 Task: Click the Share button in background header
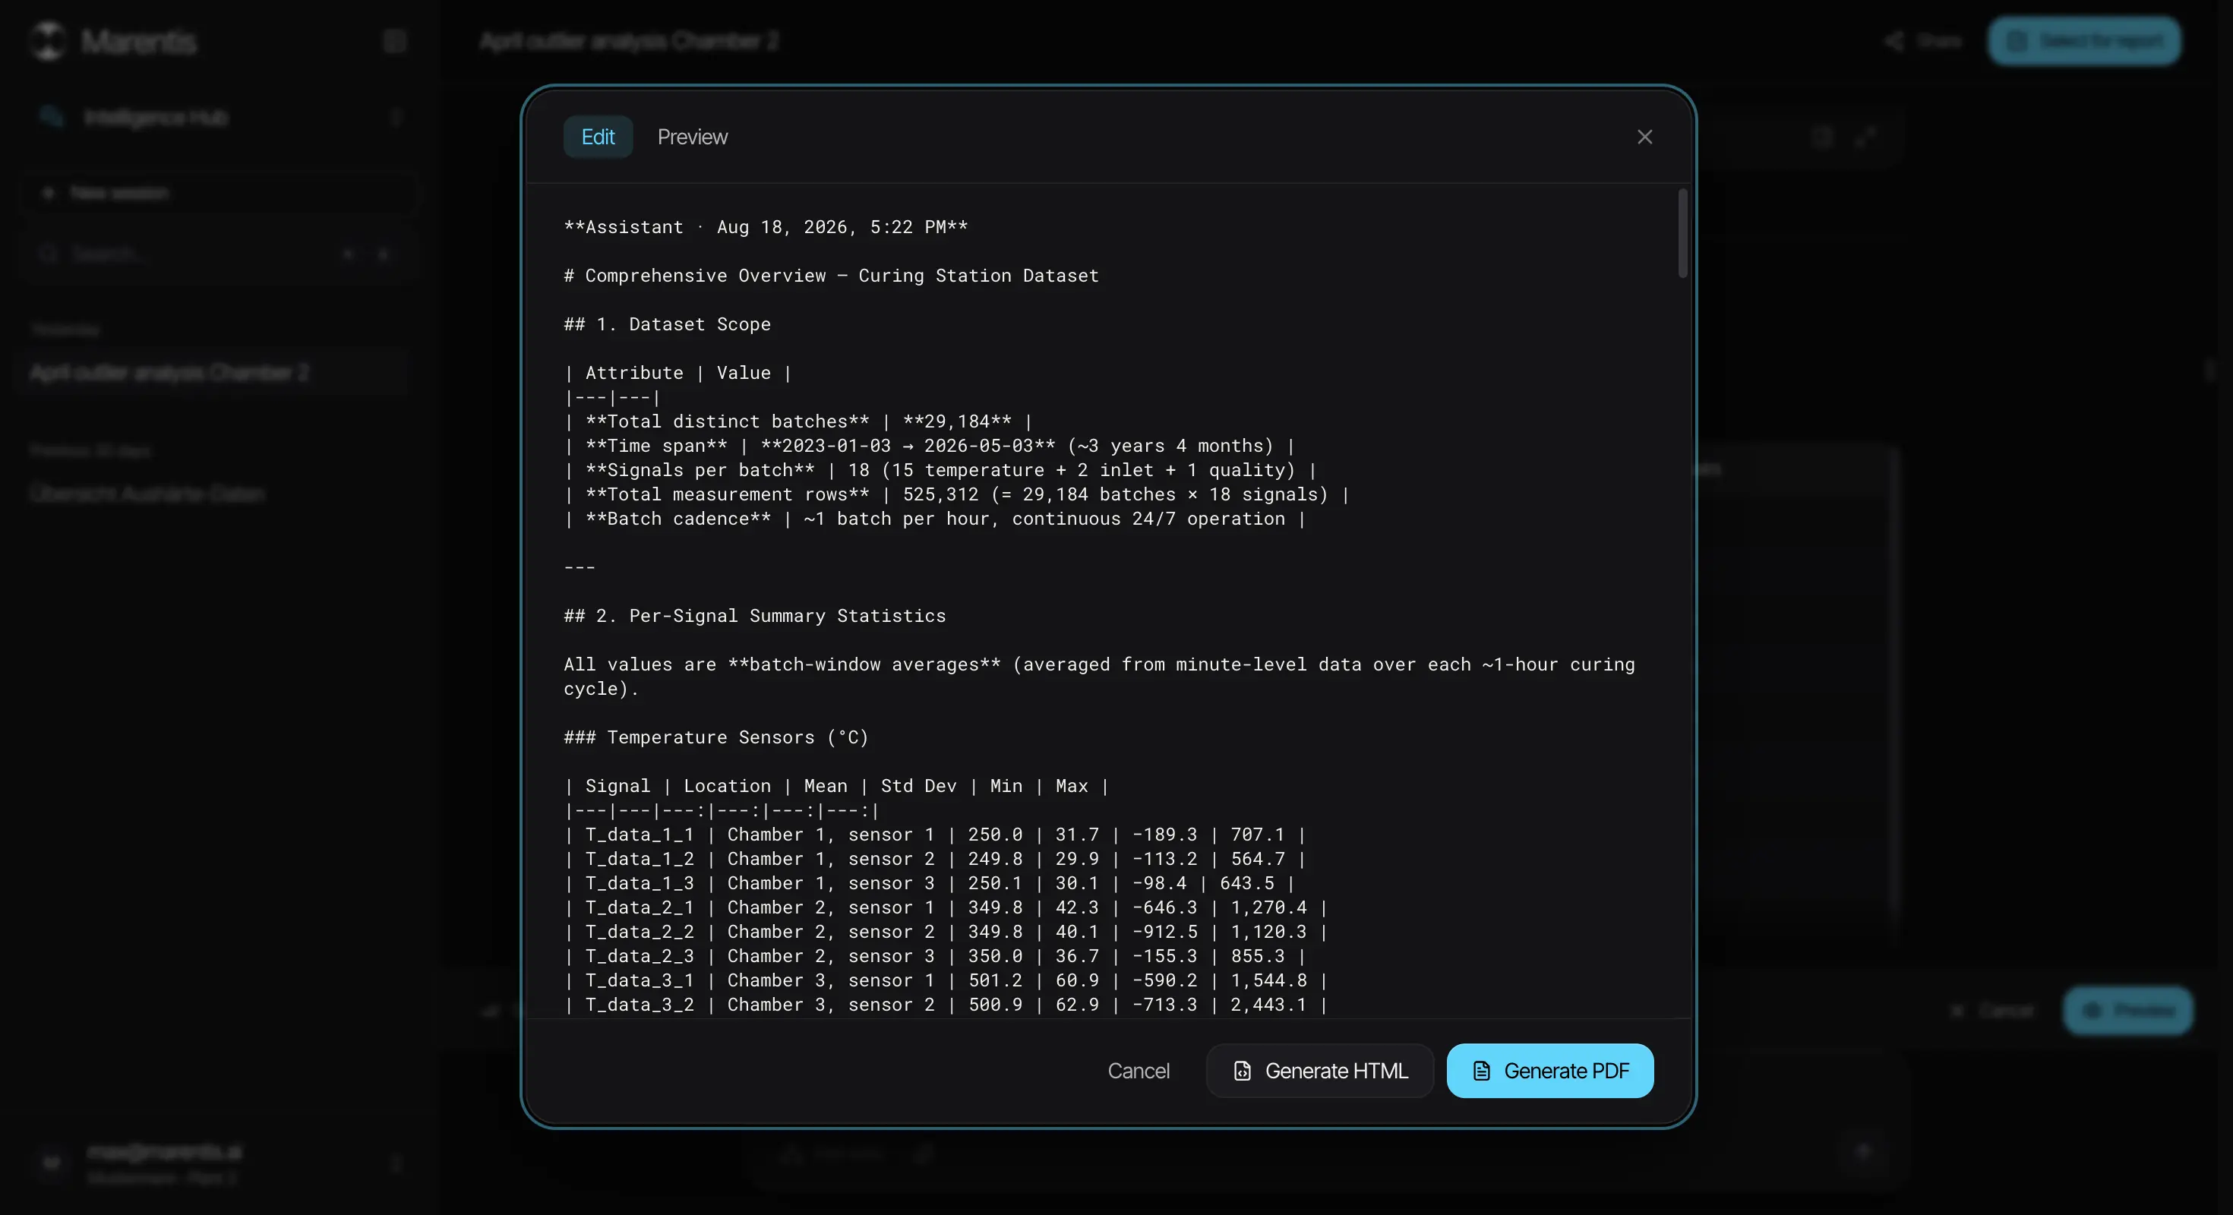click(x=1922, y=41)
